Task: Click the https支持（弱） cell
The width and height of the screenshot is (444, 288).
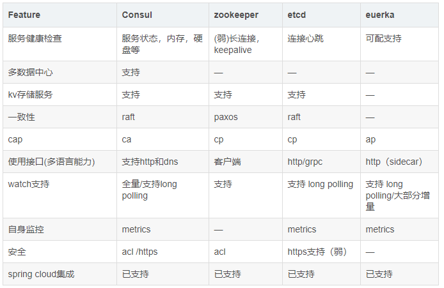Action: (x=317, y=252)
